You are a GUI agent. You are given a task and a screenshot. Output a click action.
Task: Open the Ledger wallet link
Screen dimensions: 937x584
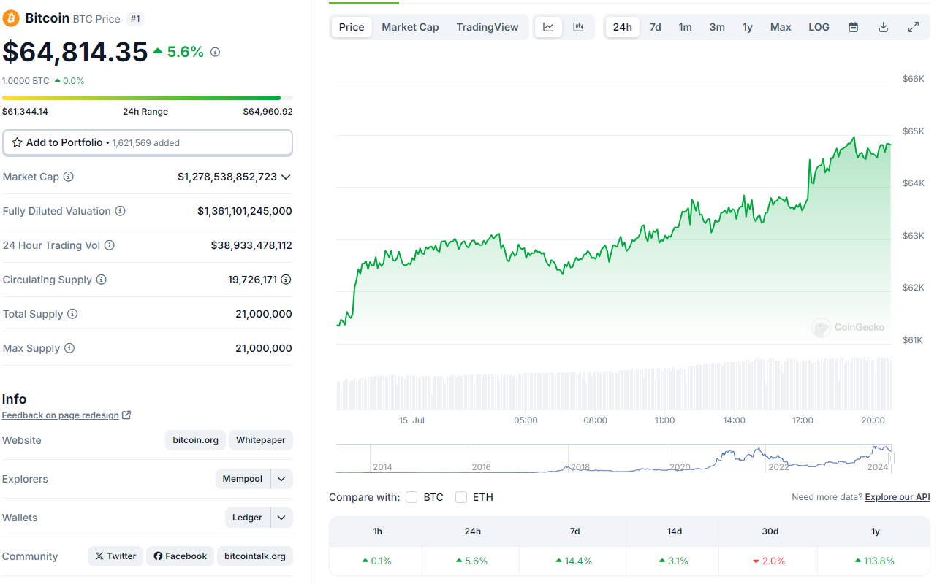tap(247, 518)
